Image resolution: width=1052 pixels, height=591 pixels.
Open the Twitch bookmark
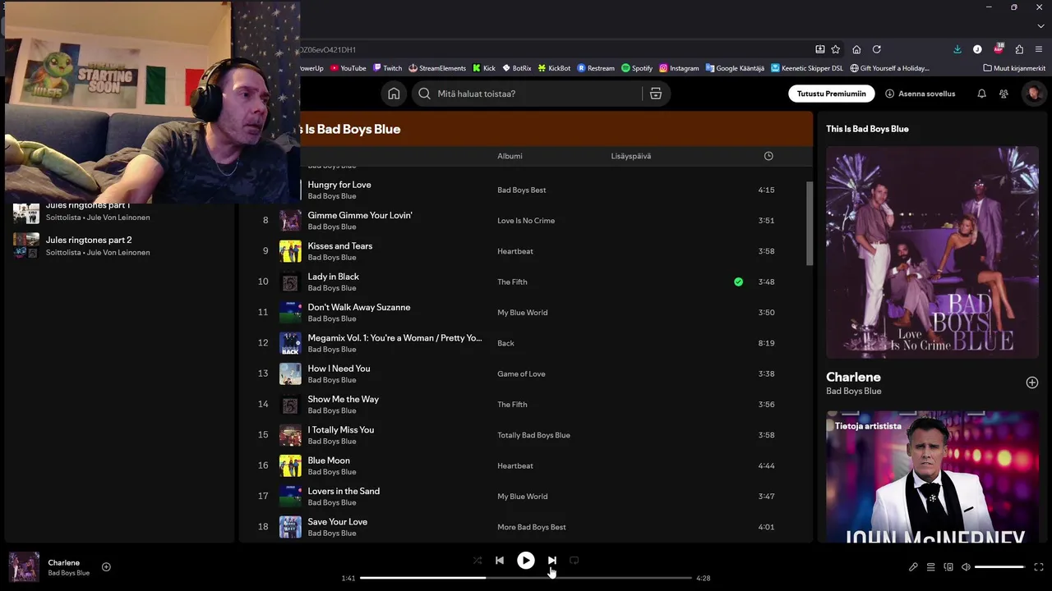(388, 68)
